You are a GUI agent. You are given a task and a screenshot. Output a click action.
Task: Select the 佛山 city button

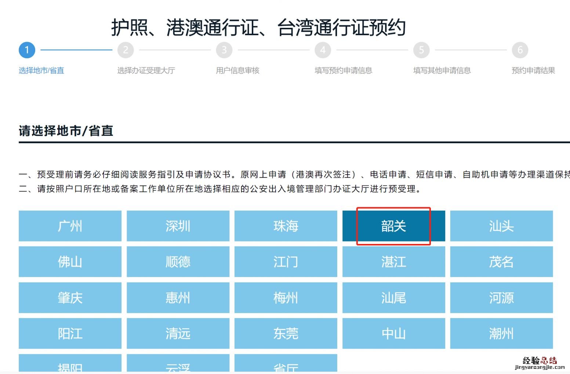coord(70,262)
